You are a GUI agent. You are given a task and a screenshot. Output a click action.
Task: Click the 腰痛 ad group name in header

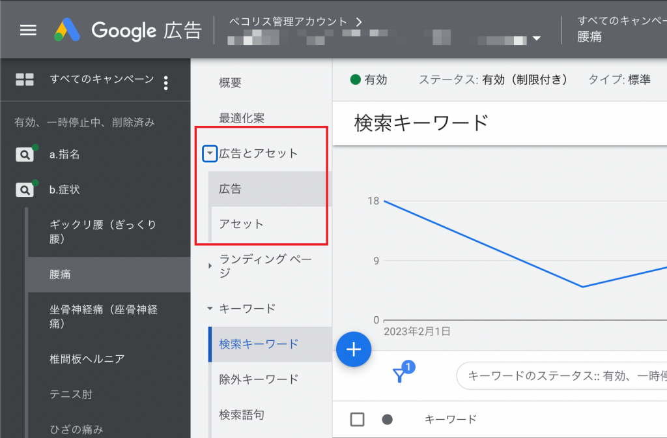[589, 36]
